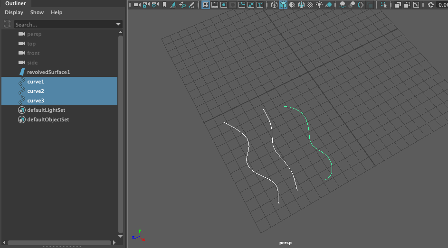Click the Isolate Select icon
Screen dimensions: 448x248
pyautogui.click(x=384, y=5)
